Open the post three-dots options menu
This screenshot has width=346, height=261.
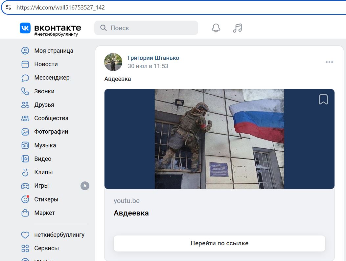coord(329,62)
